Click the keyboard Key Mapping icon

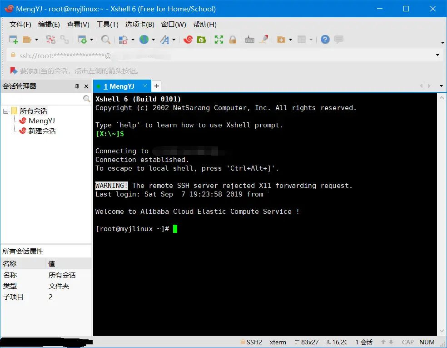(x=250, y=40)
